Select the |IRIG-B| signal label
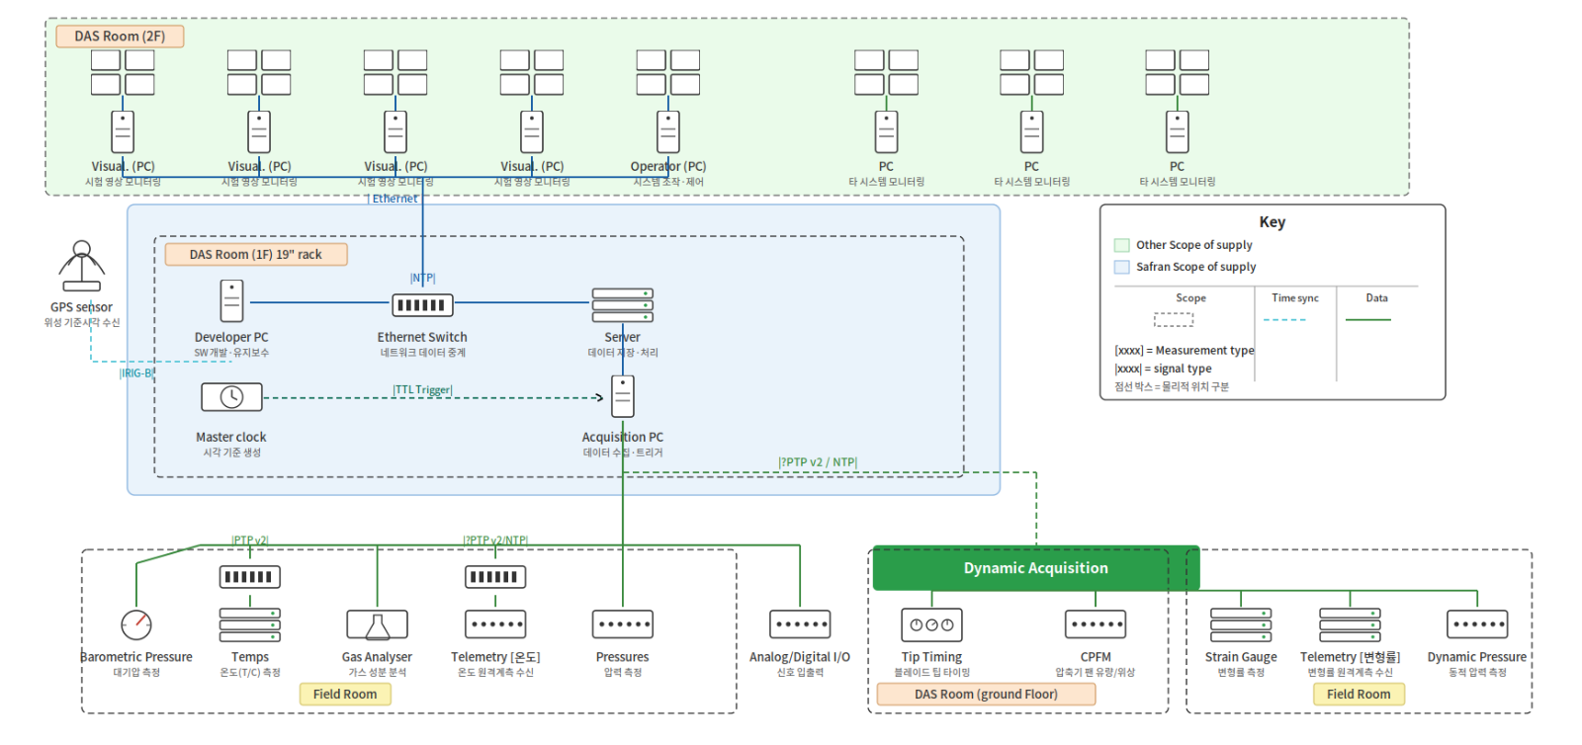 tap(137, 373)
